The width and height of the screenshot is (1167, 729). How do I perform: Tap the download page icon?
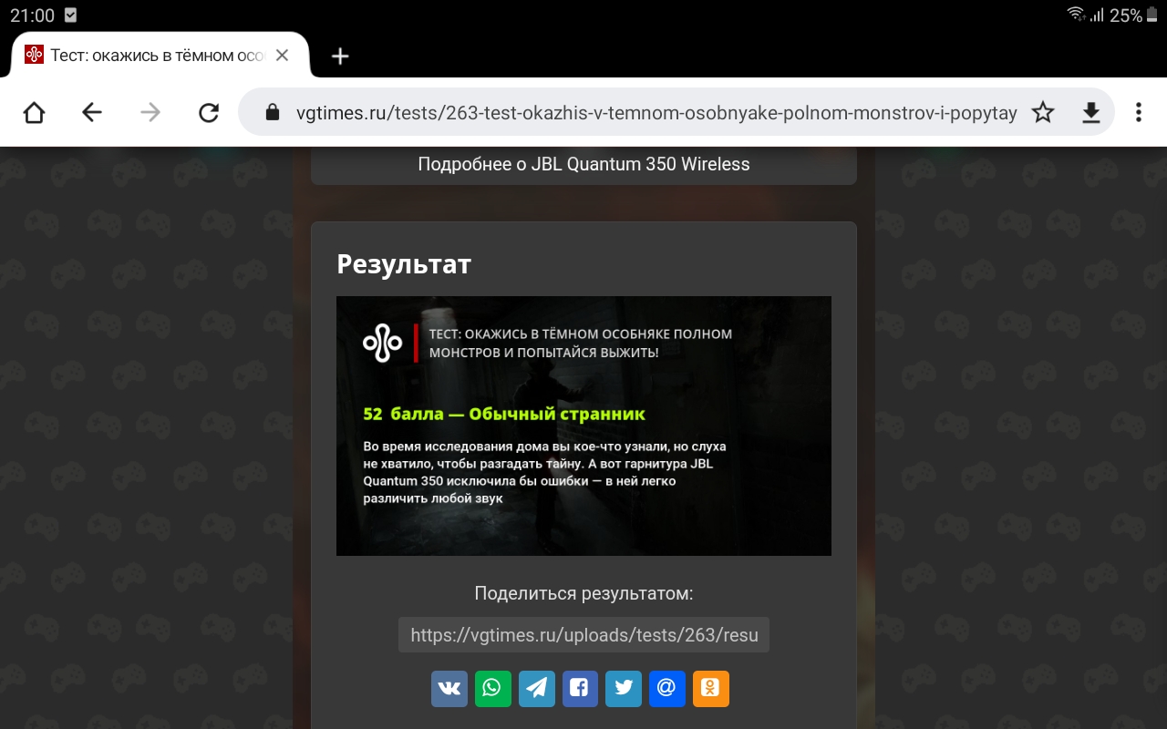(1091, 112)
